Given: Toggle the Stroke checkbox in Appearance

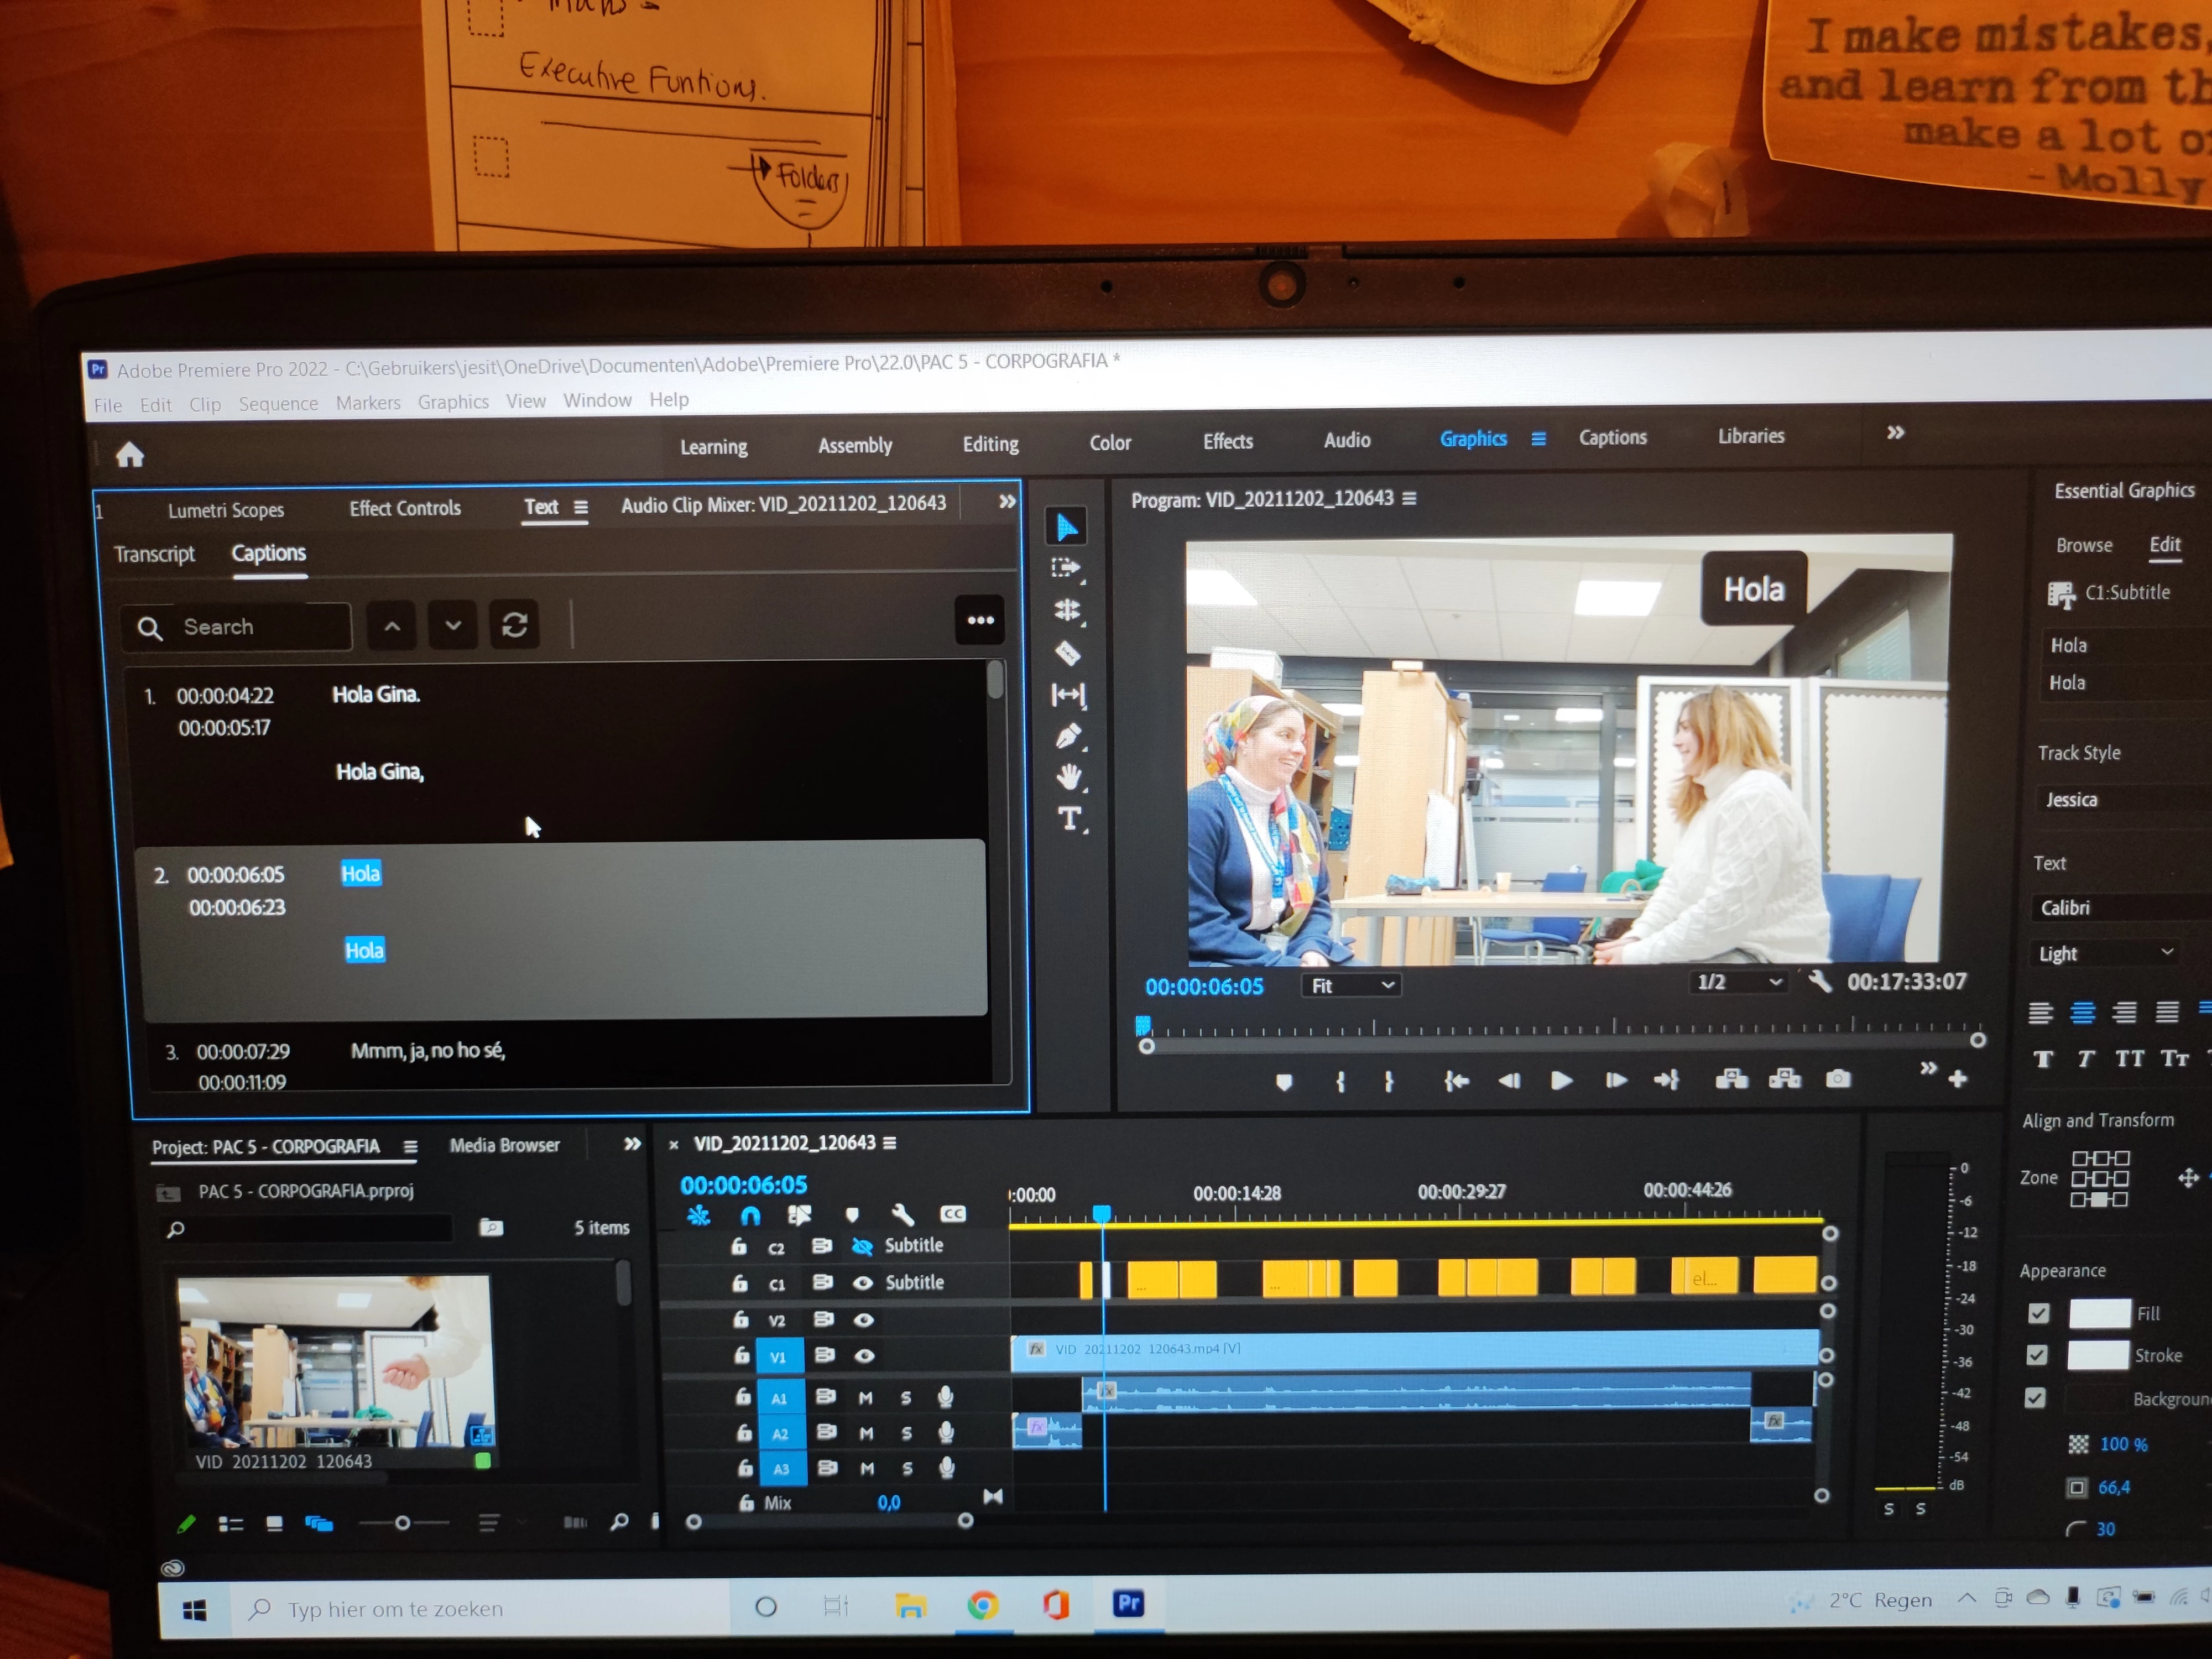Looking at the screenshot, I should click(2037, 1355).
